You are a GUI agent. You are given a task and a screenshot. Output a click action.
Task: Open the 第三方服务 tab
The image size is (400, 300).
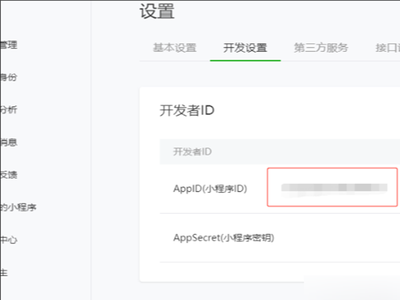tap(321, 48)
